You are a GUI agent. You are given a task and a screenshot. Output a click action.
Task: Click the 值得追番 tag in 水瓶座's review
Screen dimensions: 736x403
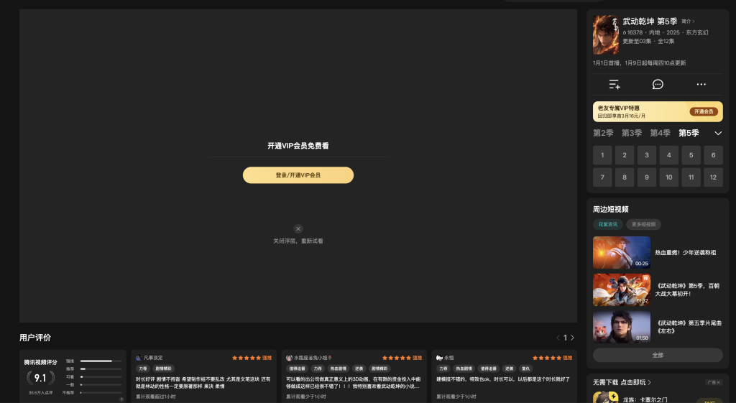297,369
